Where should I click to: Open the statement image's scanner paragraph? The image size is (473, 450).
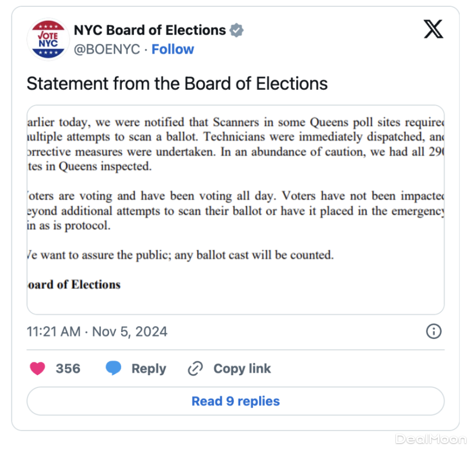point(235,144)
